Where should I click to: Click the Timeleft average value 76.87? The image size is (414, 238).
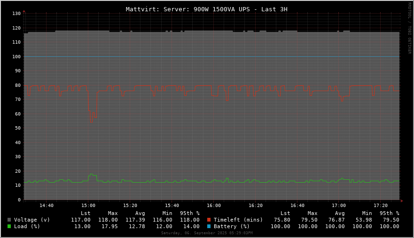pyautogui.click(x=336, y=220)
